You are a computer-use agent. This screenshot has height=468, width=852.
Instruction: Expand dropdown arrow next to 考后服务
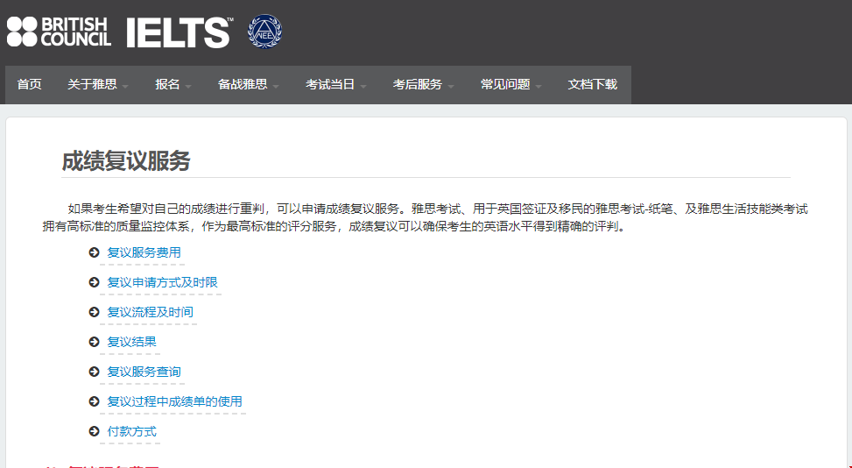(451, 87)
